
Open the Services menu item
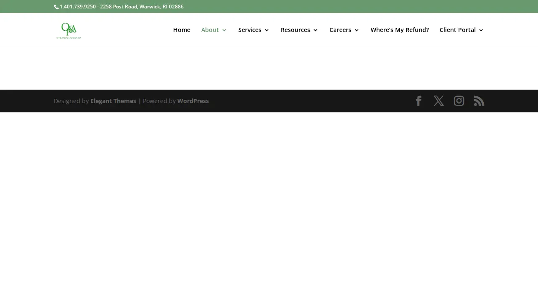pos(250,30)
